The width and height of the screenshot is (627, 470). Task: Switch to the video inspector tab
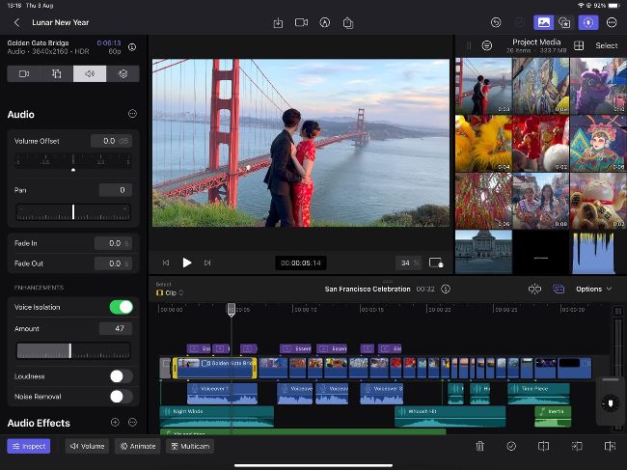24,73
